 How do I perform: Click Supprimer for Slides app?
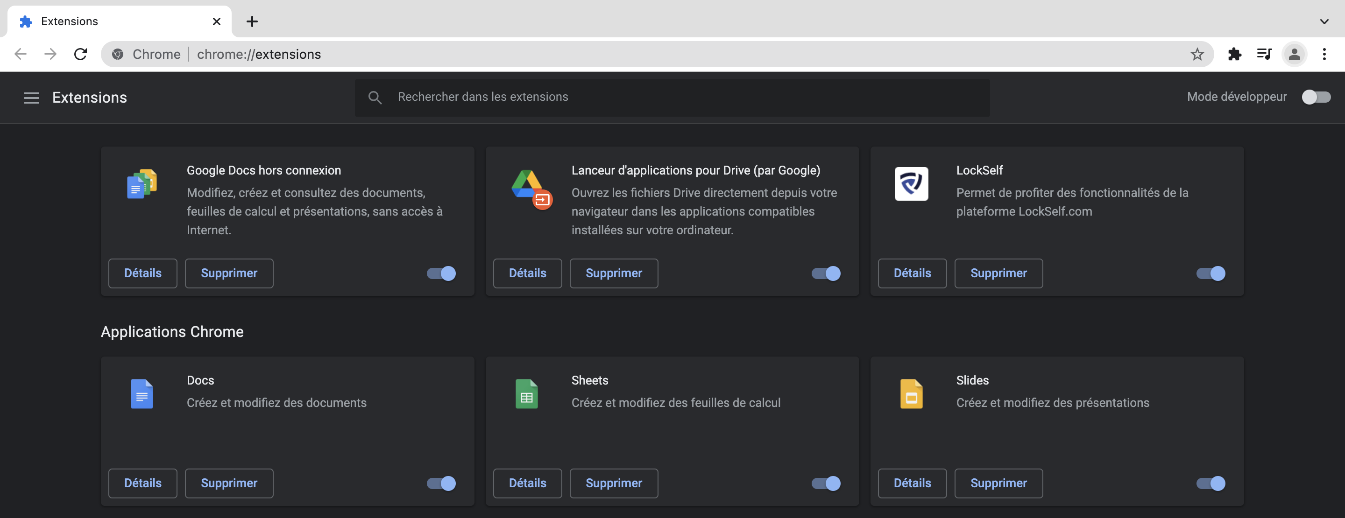click(998, 483)
